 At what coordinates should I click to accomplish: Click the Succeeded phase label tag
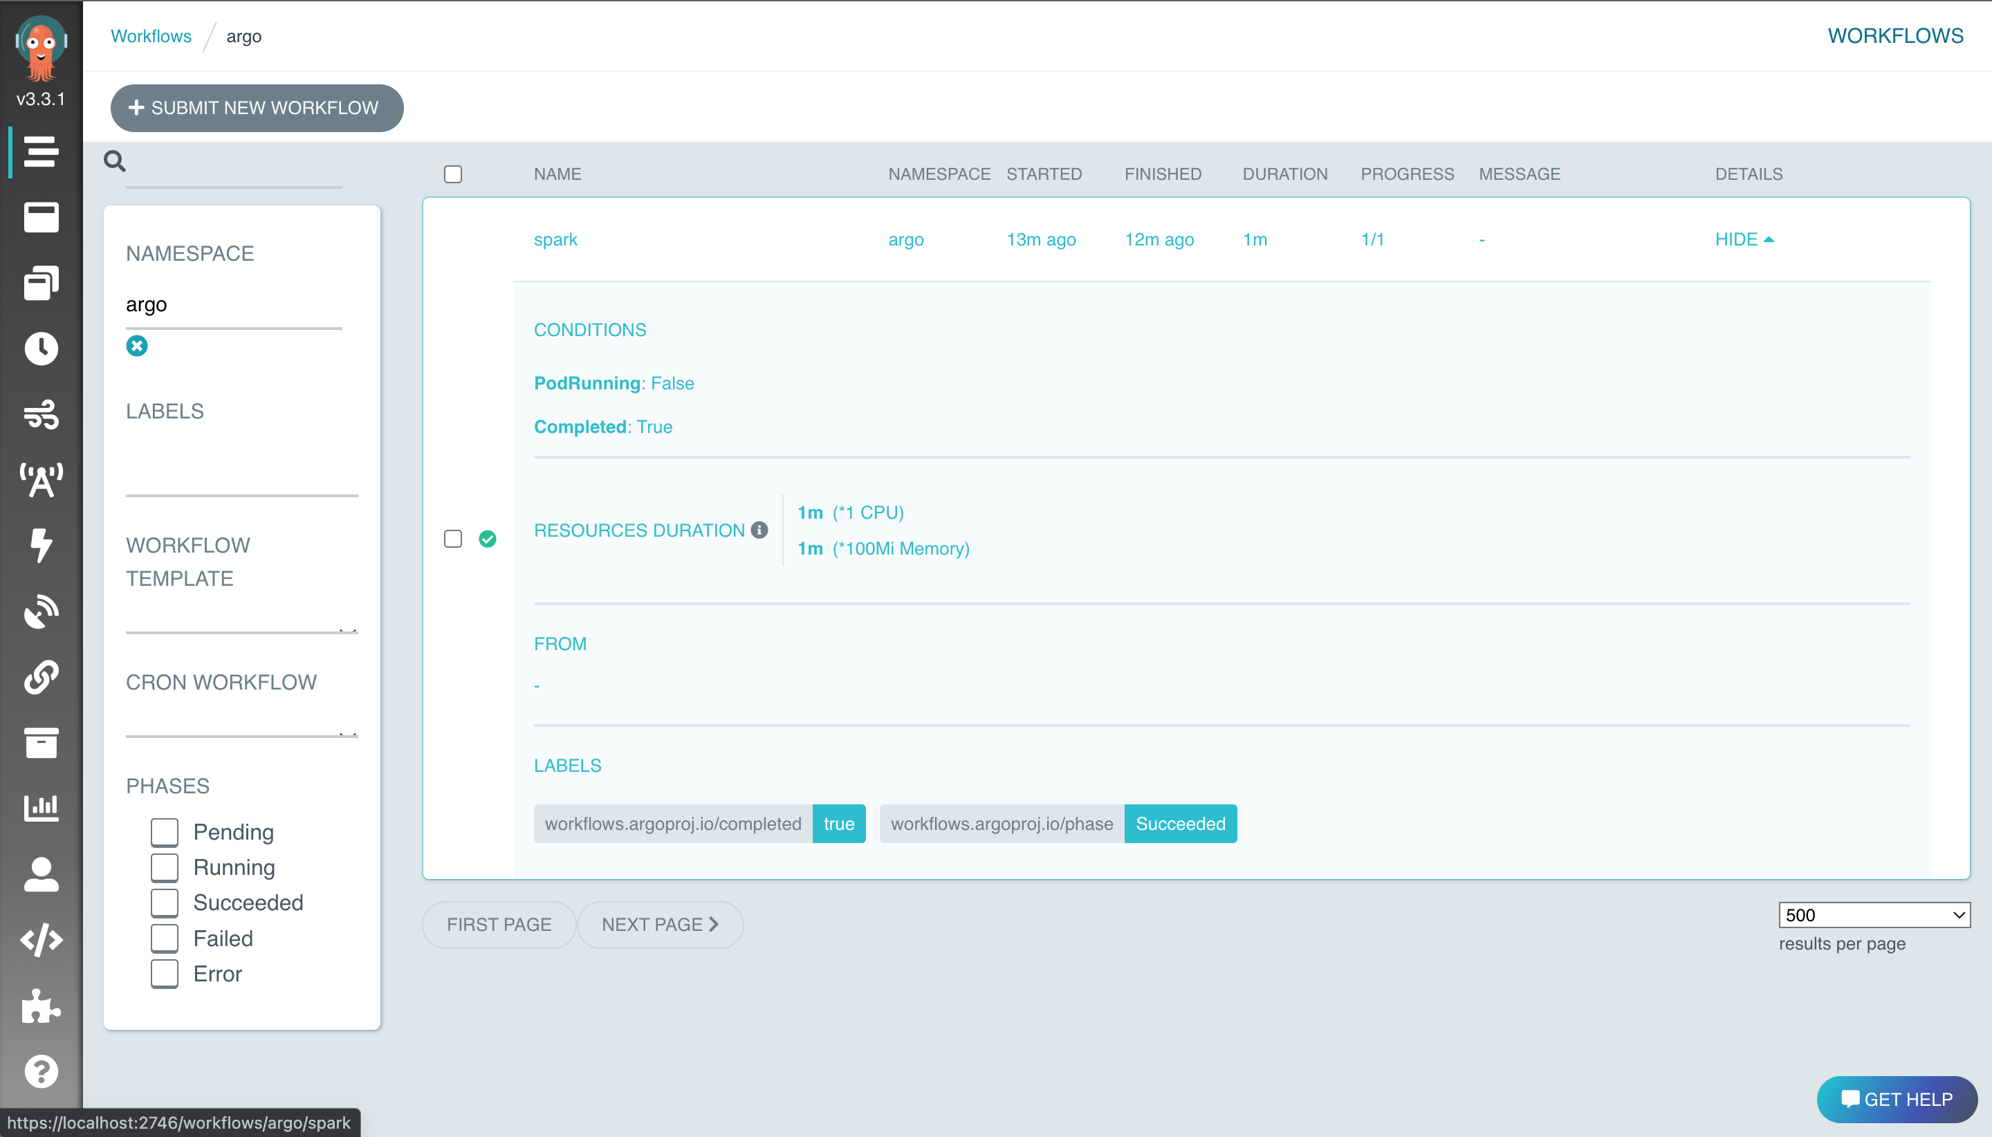pos(1181,823)
